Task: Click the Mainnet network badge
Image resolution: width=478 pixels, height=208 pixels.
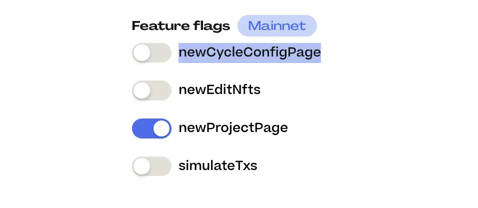Action: (x=277, y=26)
